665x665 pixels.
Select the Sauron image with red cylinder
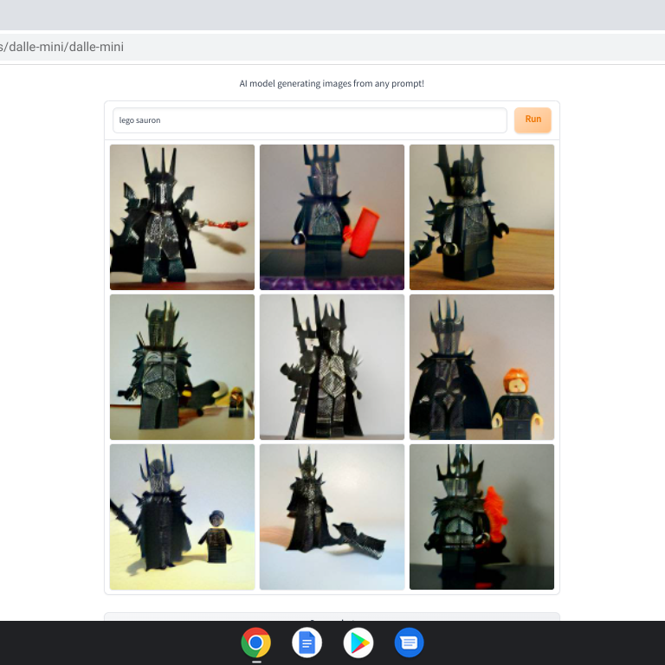[332, 217]
